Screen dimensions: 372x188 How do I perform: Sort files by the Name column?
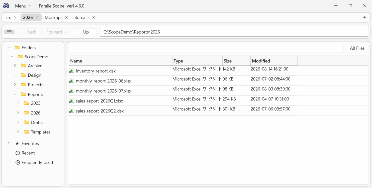click(121, 61)
